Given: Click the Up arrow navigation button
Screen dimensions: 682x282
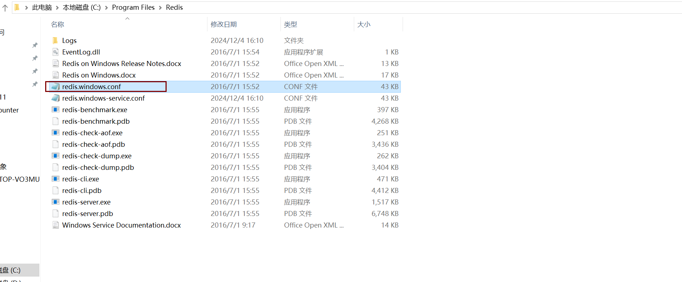Looking at the screenshot, I should (x=5, y=8).
